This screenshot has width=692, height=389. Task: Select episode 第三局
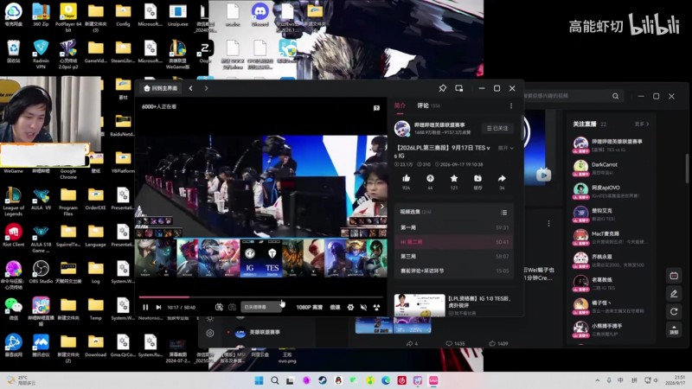[454, 256]
